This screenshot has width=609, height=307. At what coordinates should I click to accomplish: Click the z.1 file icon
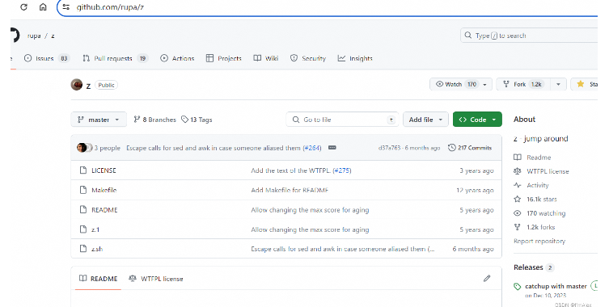[82, 229]
